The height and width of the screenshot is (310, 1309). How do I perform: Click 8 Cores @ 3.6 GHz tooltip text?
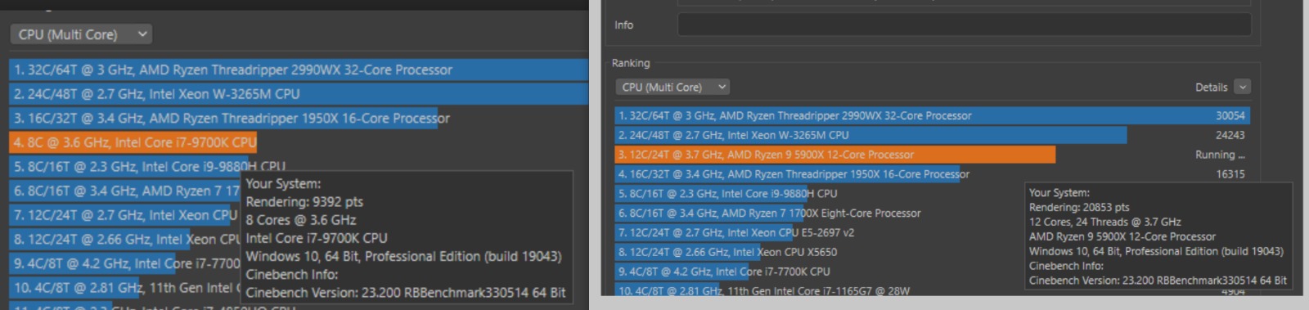pos(300,220)
